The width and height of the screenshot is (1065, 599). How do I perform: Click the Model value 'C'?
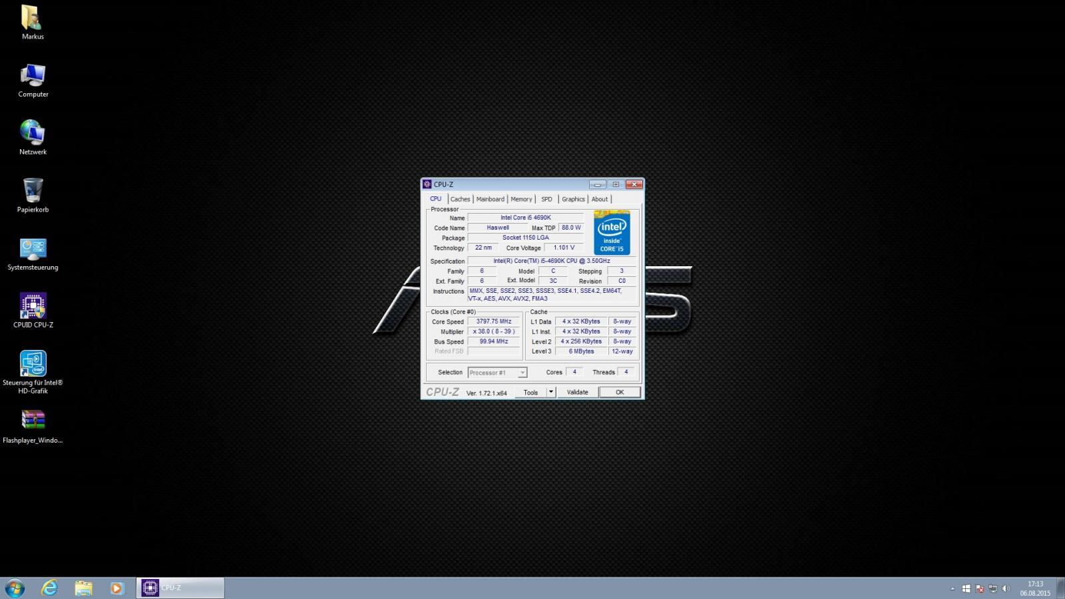(x=553, y=271)
